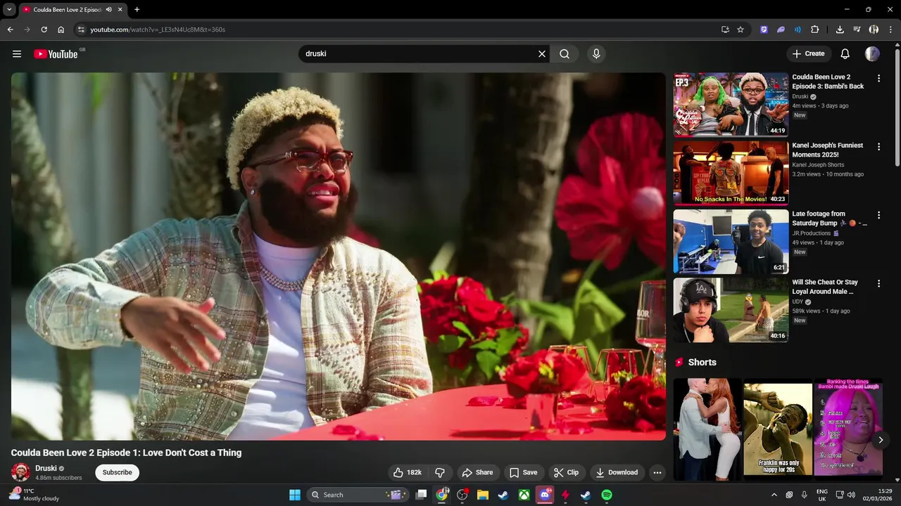Click the Kanel Joseph Shorts channel name
901x506 pixels.
pos(818,165)
